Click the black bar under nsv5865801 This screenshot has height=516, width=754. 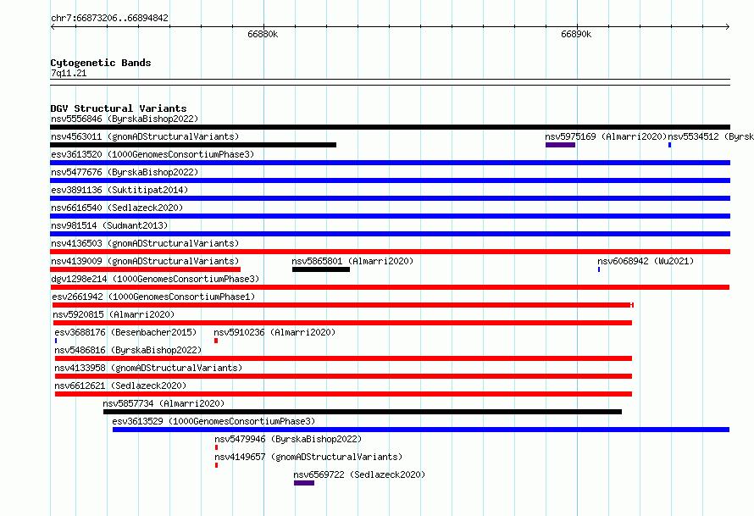321,269
